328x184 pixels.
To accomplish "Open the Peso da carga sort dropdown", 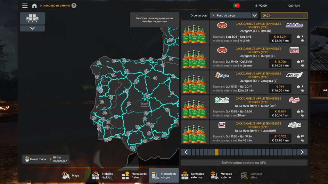I will [230, 15].
